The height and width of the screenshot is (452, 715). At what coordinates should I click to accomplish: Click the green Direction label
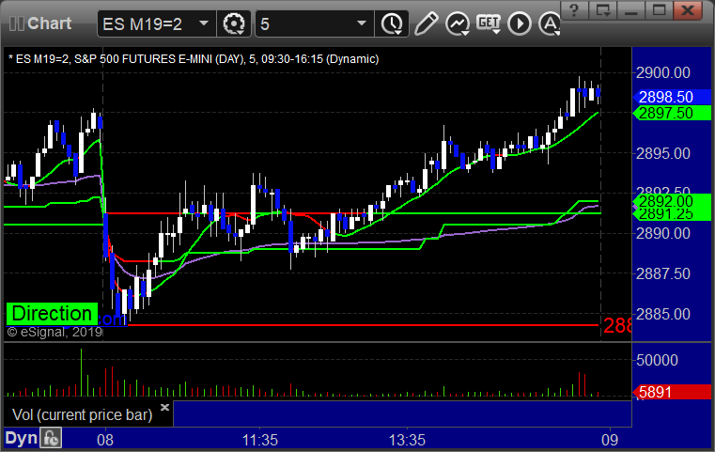(x=52, y=314)
